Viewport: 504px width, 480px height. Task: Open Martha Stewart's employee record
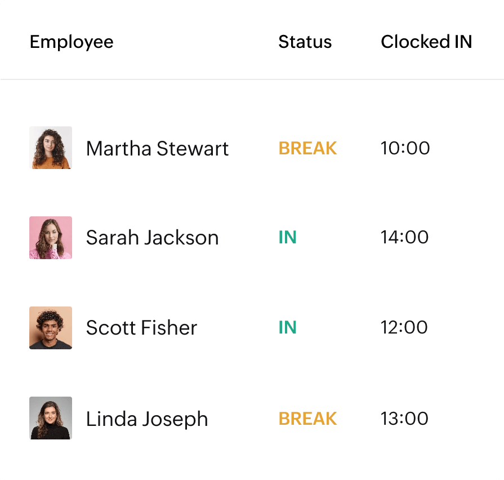tap(157, 148)
